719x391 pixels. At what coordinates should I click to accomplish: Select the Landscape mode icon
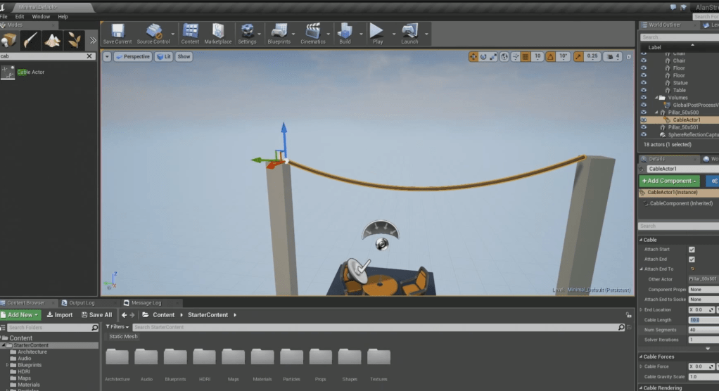click(52, 40)
